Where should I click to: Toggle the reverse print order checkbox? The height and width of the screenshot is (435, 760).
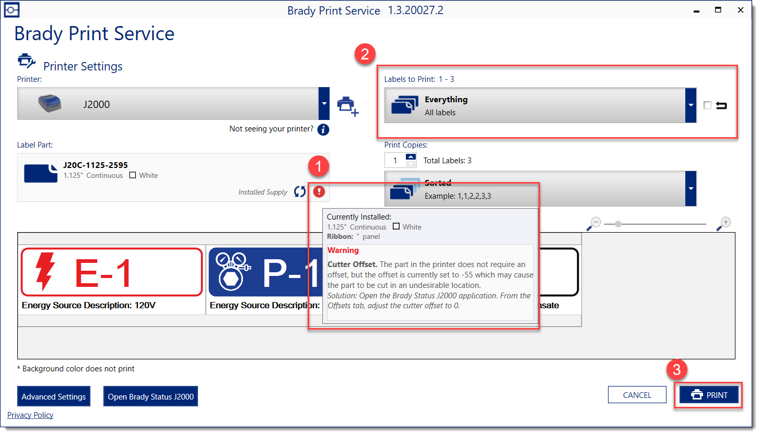click(707, 105)
